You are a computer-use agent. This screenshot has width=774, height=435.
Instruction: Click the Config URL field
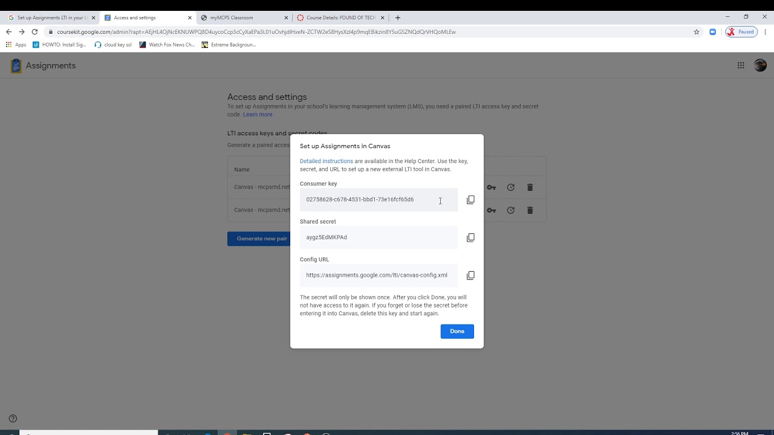coord(379,275)
